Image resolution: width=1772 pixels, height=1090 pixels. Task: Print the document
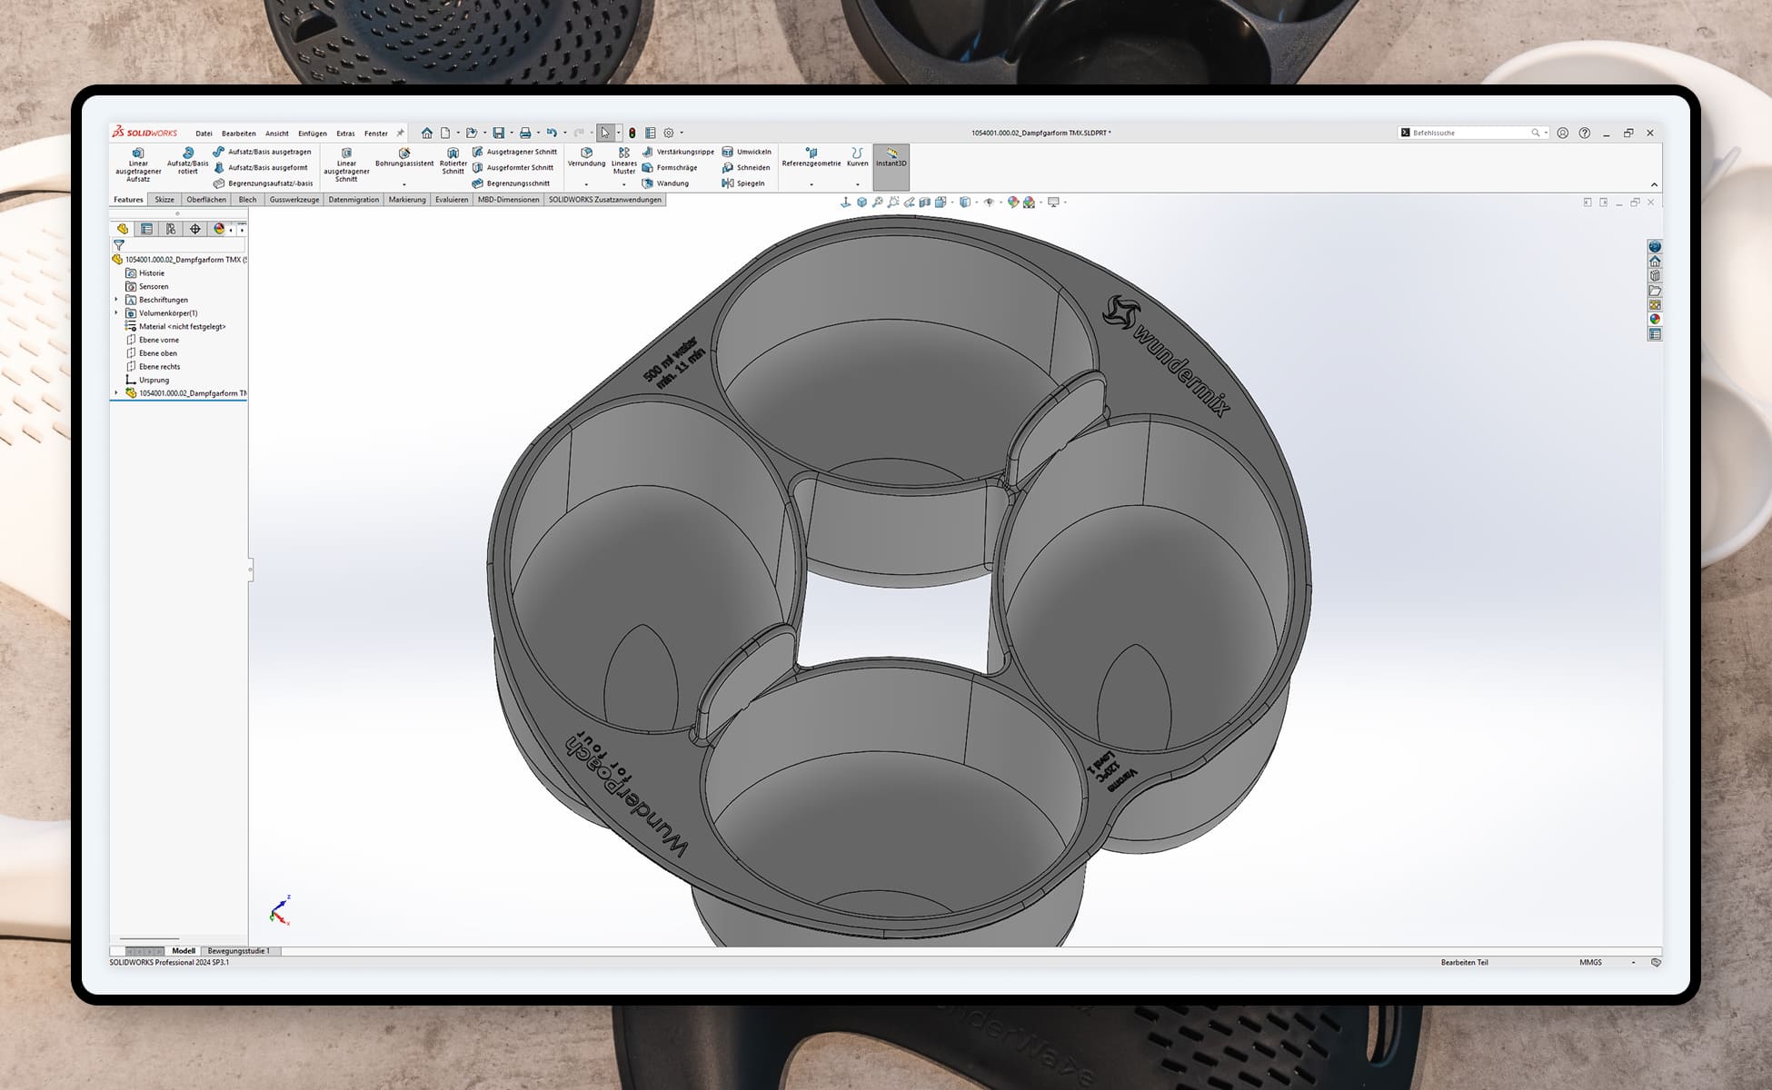pyautogui.click(x=524, y=133)
